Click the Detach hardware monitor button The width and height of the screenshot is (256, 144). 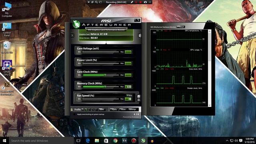click(181, 27)
